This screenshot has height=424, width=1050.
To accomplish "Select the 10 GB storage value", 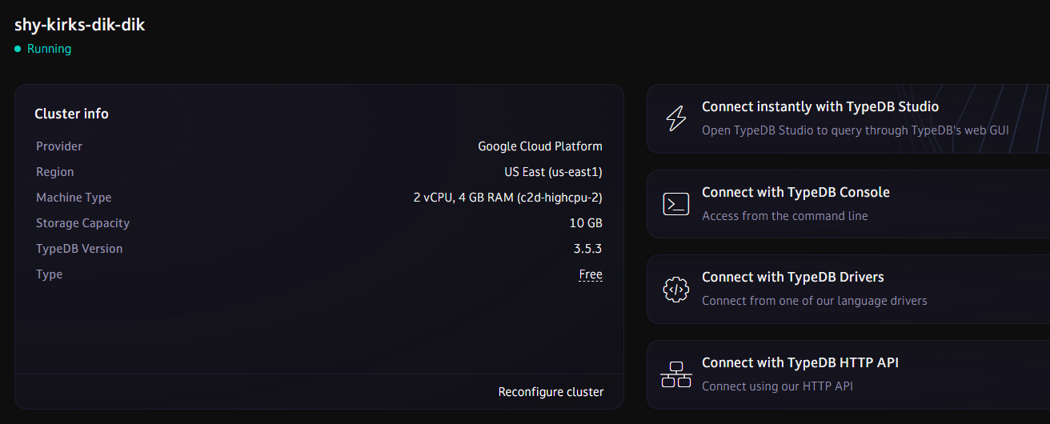I will [x=586, y=223].
